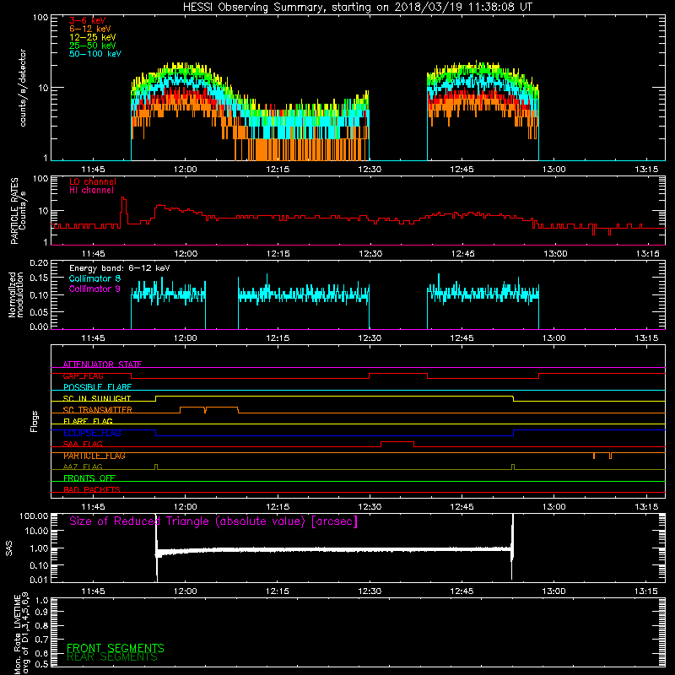Click the LO channel legend label
The image size is (675, 675).
coord(93,181)
